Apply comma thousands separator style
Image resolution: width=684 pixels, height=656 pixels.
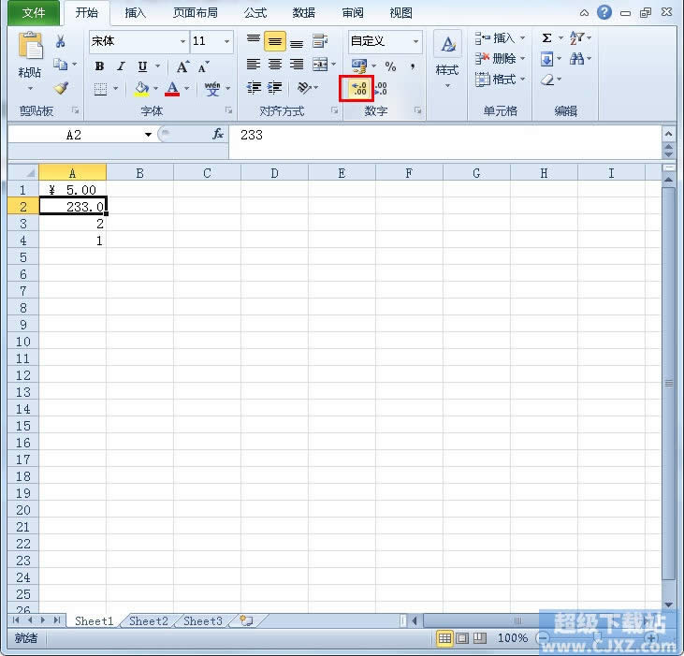point(413,66)
